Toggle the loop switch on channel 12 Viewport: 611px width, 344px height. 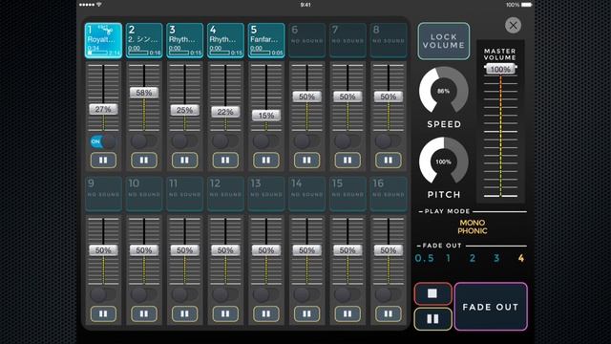click(225, 295)
